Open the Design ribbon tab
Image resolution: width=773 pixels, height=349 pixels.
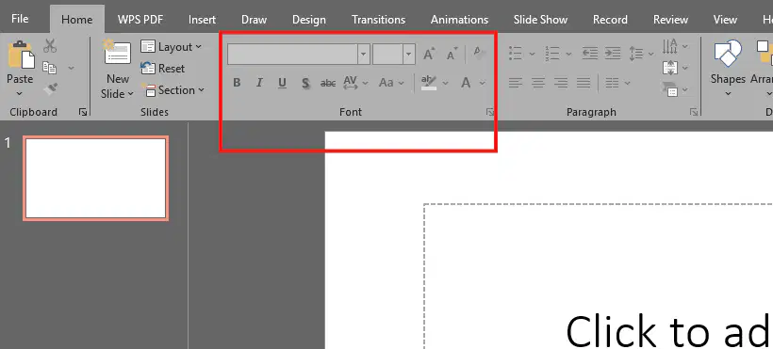(309, 20)
